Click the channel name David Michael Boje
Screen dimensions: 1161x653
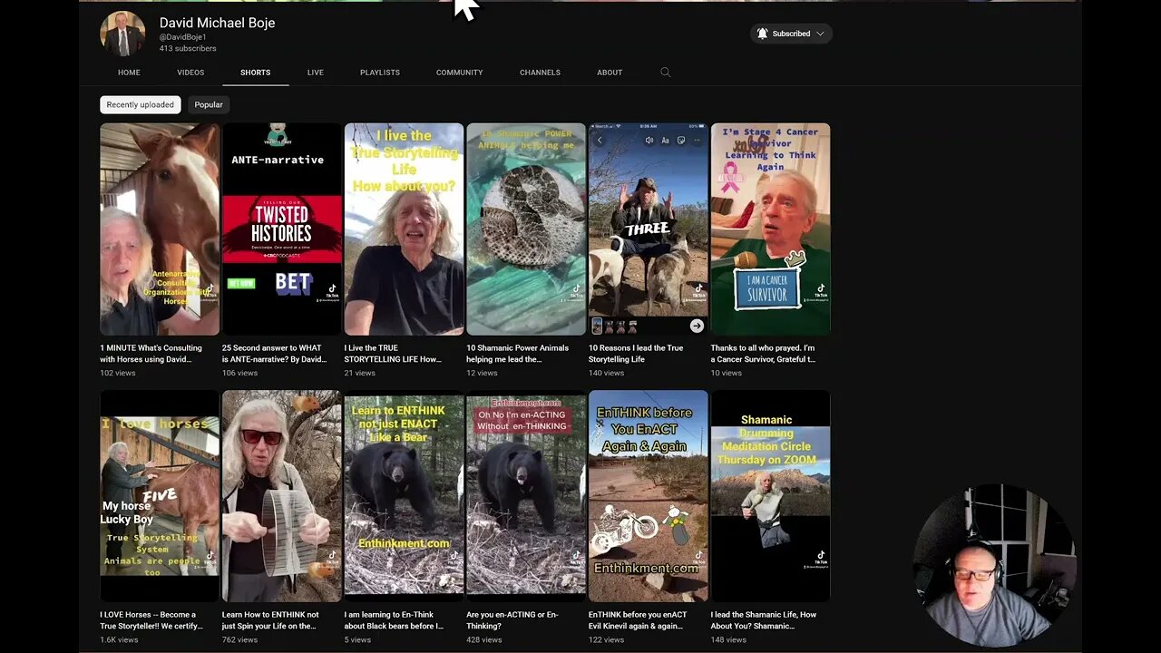(x=217, y=23)
